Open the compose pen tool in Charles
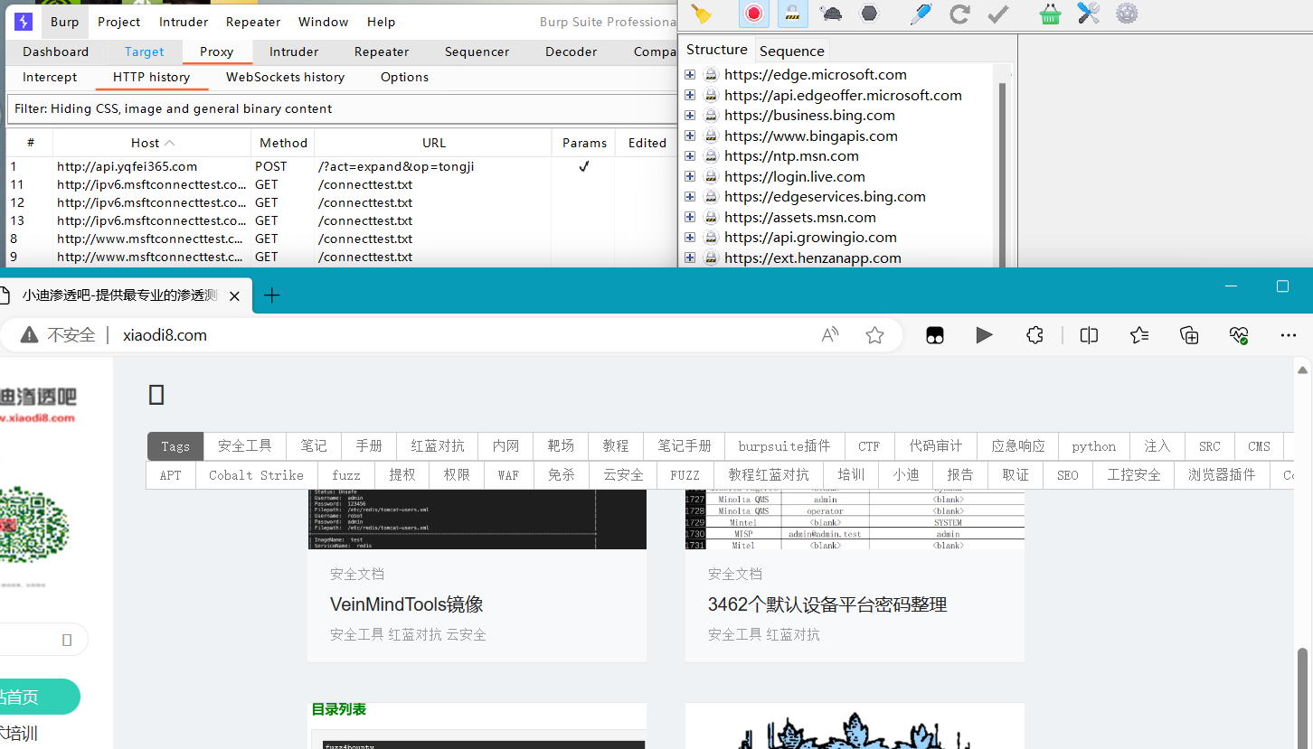 coord(921,13)
